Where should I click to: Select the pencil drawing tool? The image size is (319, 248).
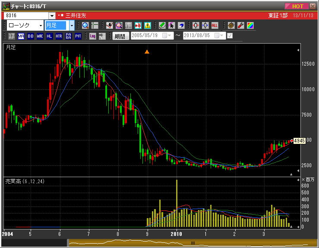coord(162,25)
